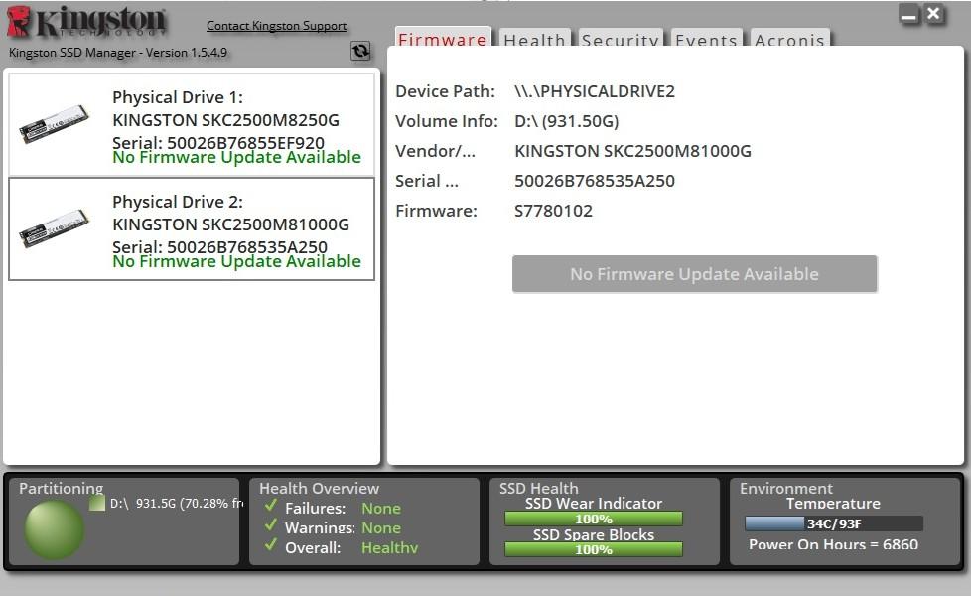Click firmware version S7780102
971x596 pixels.
[553, 211]
